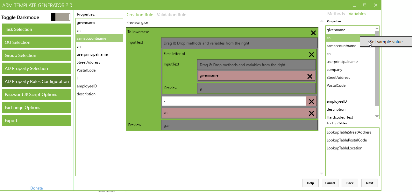Maximize the ARM Template Generator window
The image size is (412, 192).
pos(365,5)
